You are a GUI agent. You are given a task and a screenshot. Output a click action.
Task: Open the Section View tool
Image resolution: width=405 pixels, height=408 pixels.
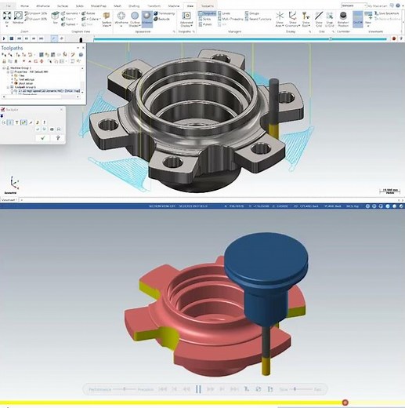107,19
